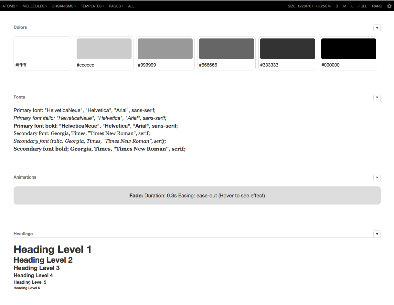Click the 'Primary font italic' sample line

point(90,118)
